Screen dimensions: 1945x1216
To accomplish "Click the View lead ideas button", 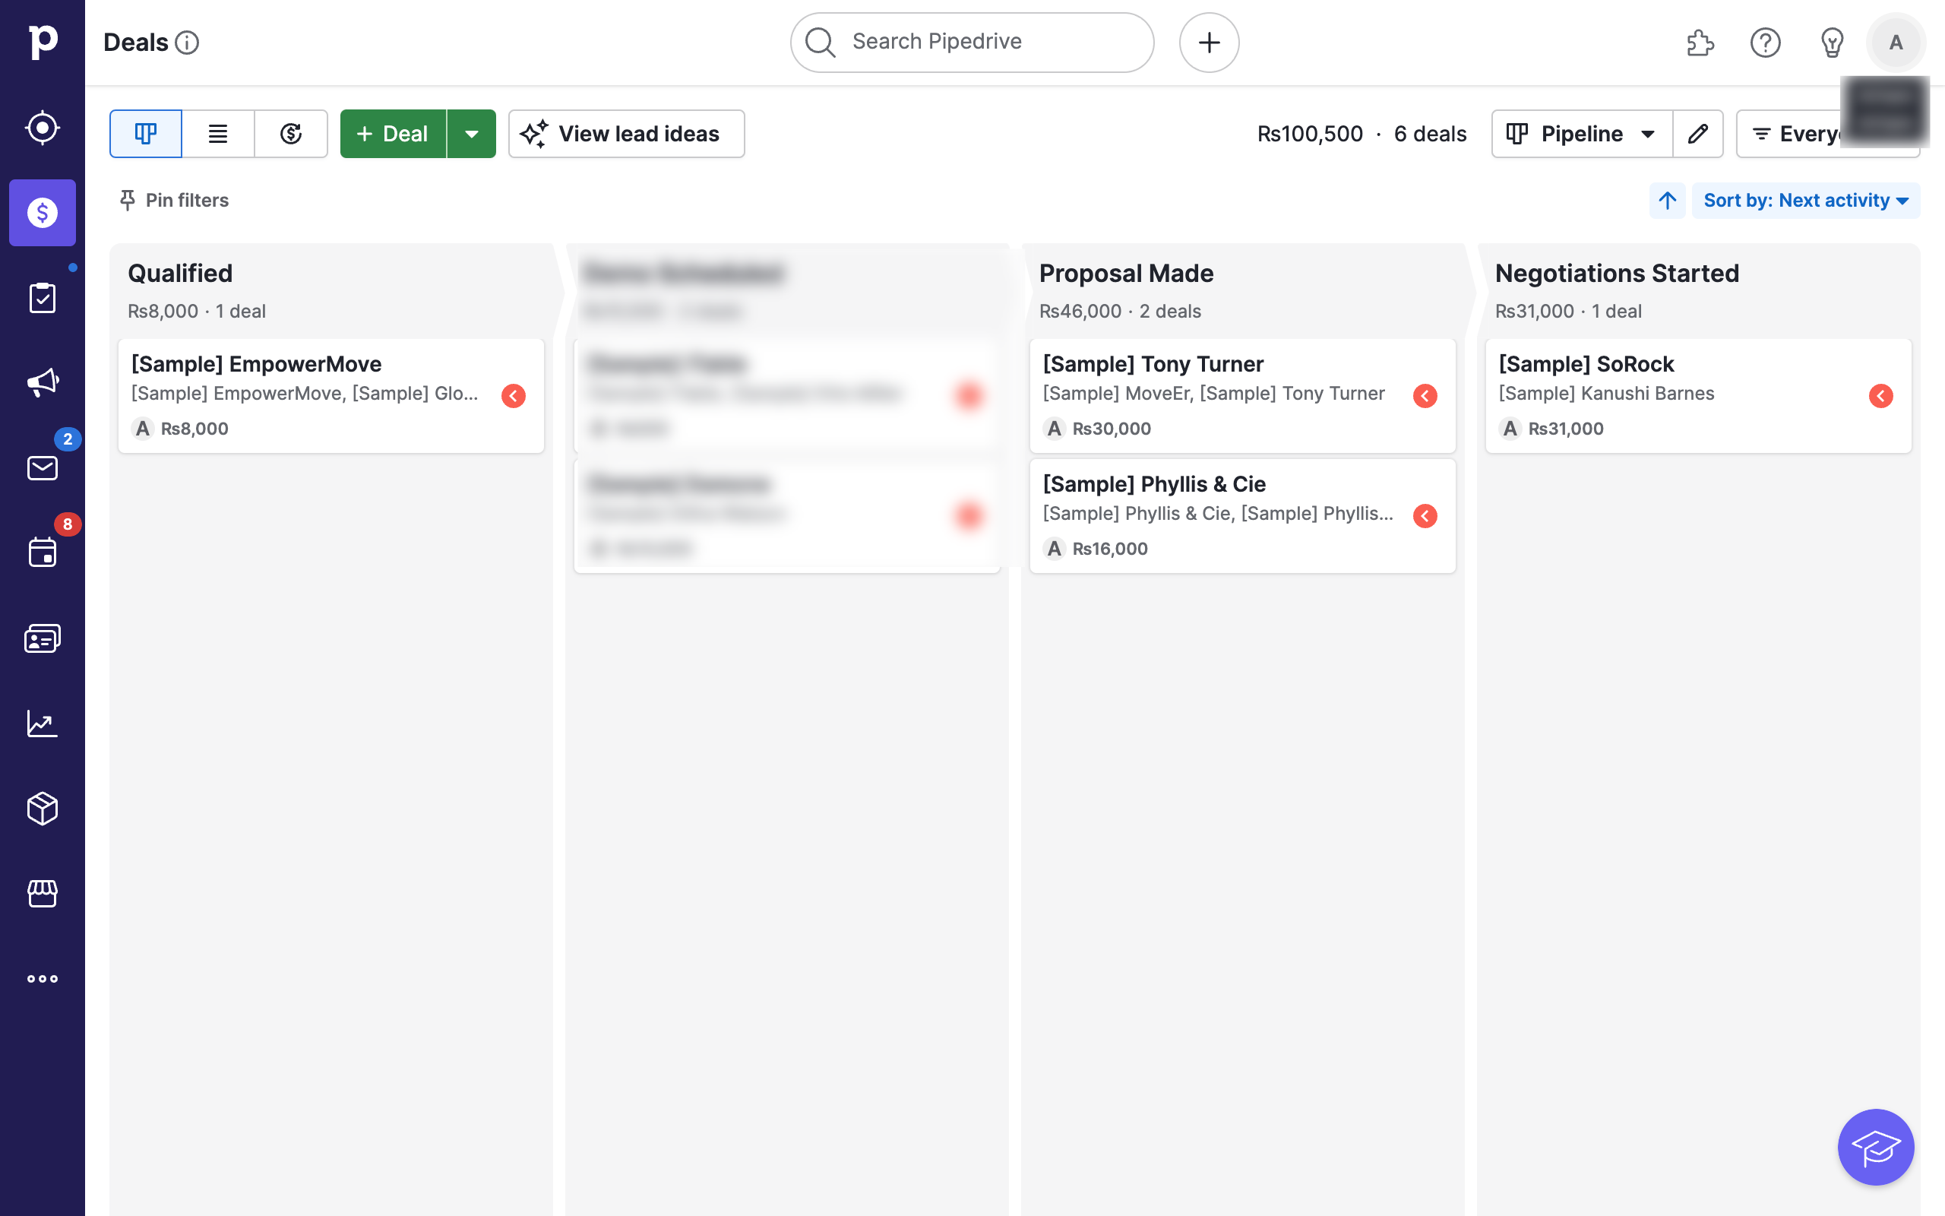I will [x=626, y=135].
